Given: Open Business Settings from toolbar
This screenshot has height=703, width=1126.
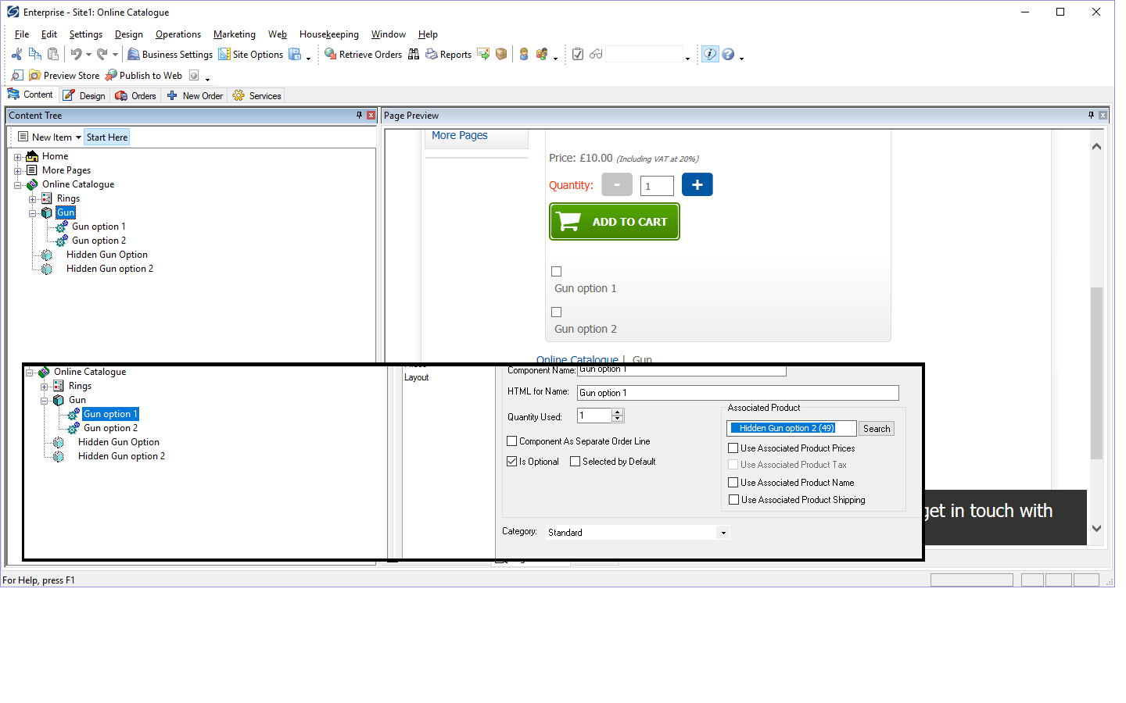Looking at the screenshot, I should pyautogui.click(x=170, y=55).
